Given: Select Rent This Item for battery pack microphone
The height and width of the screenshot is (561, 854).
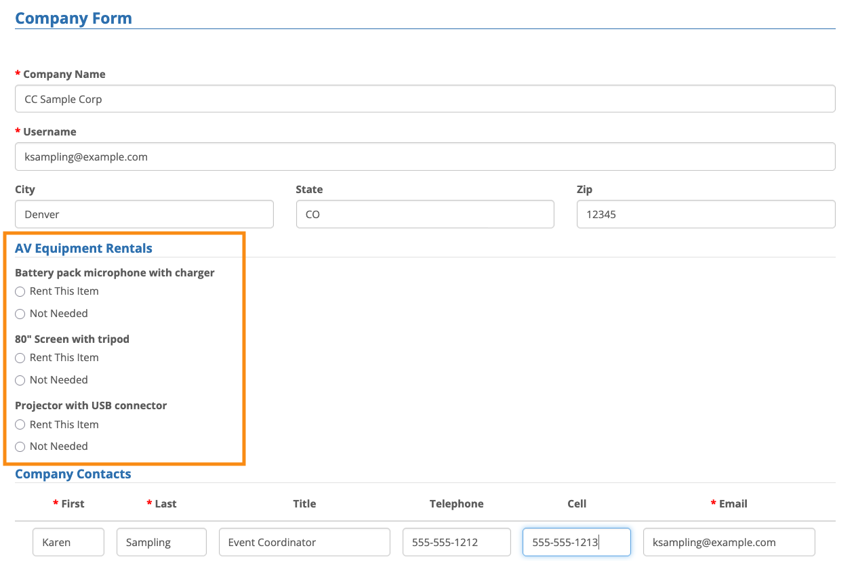Looking at the screenshot, I should pos(20,291).
